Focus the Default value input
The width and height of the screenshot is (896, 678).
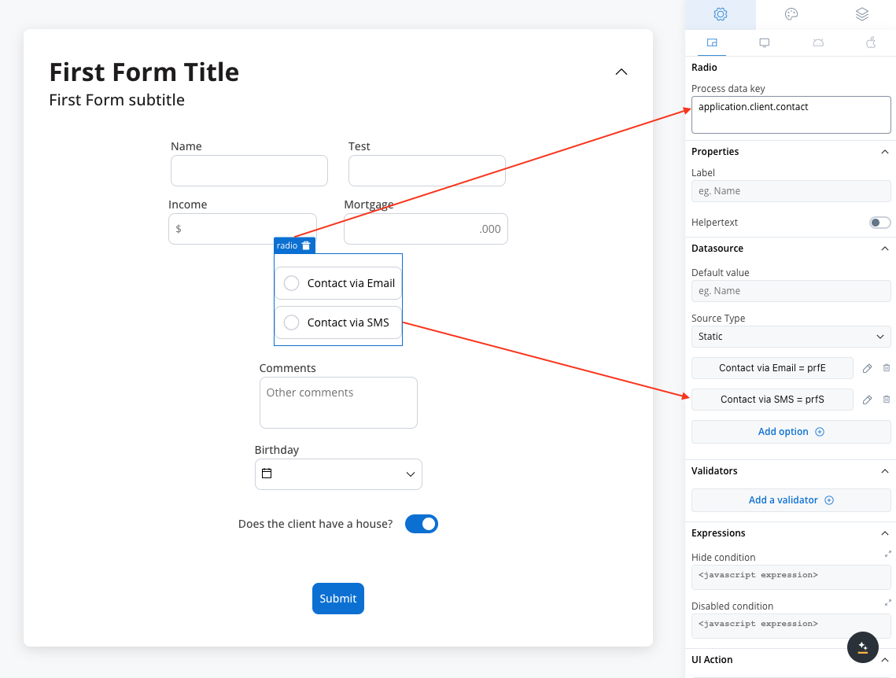(791, 291)
